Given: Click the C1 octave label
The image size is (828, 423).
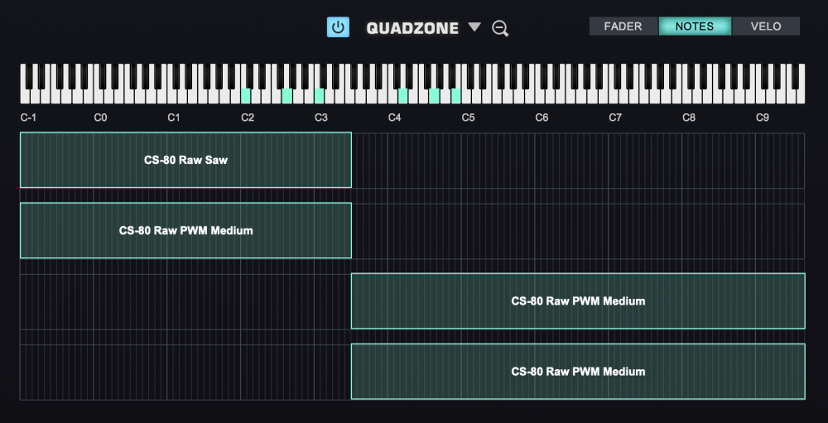Looking at the screenshot, I should [174, 118].
